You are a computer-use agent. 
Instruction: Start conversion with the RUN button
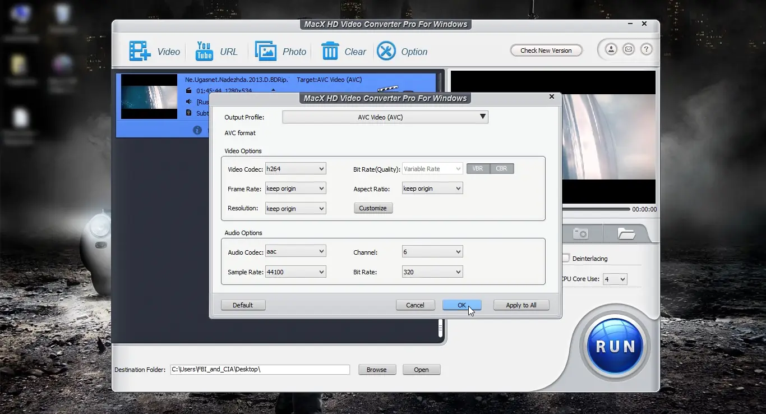point(615,346)
